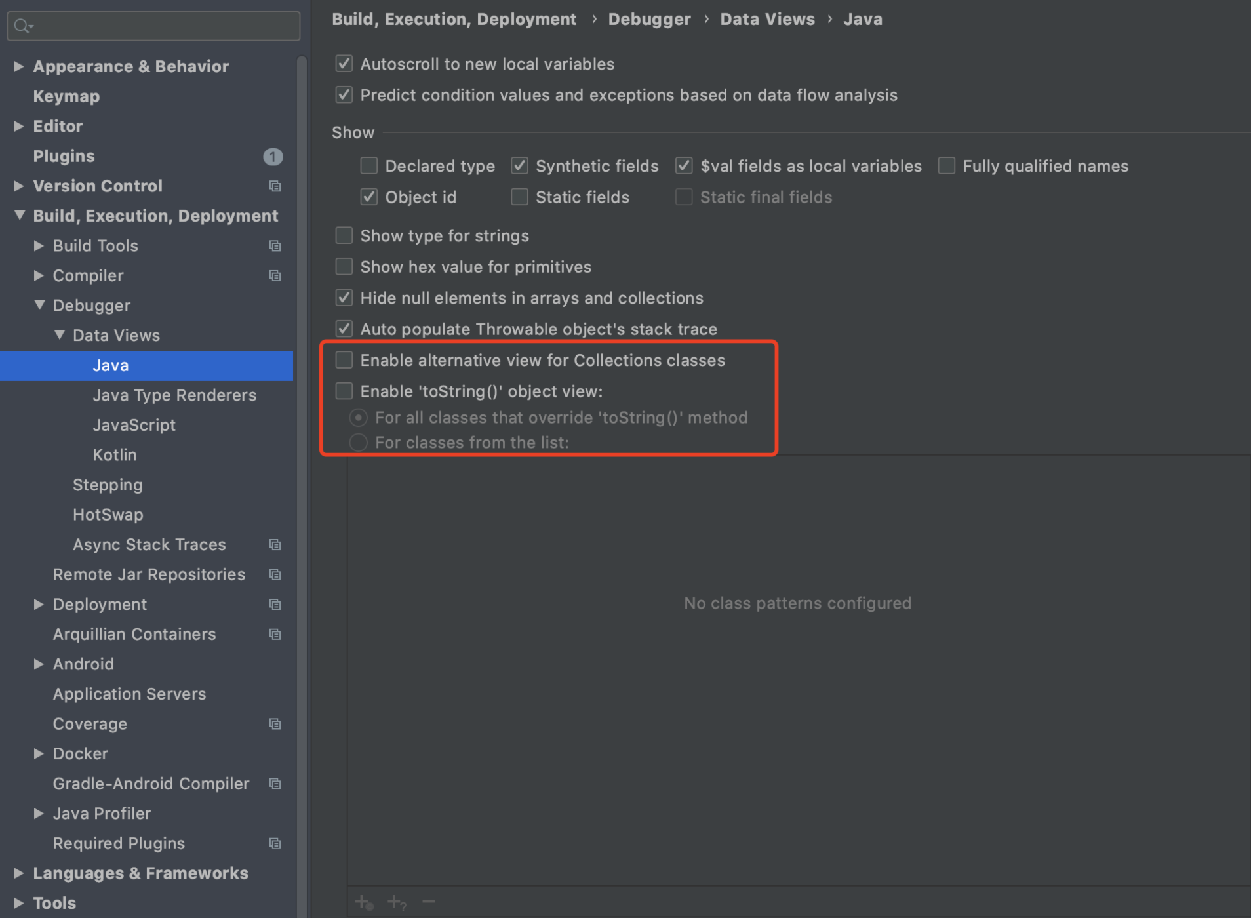
Task: Click the Plugins update count badge
Action: pyautogui.click(x=273, y=157)
